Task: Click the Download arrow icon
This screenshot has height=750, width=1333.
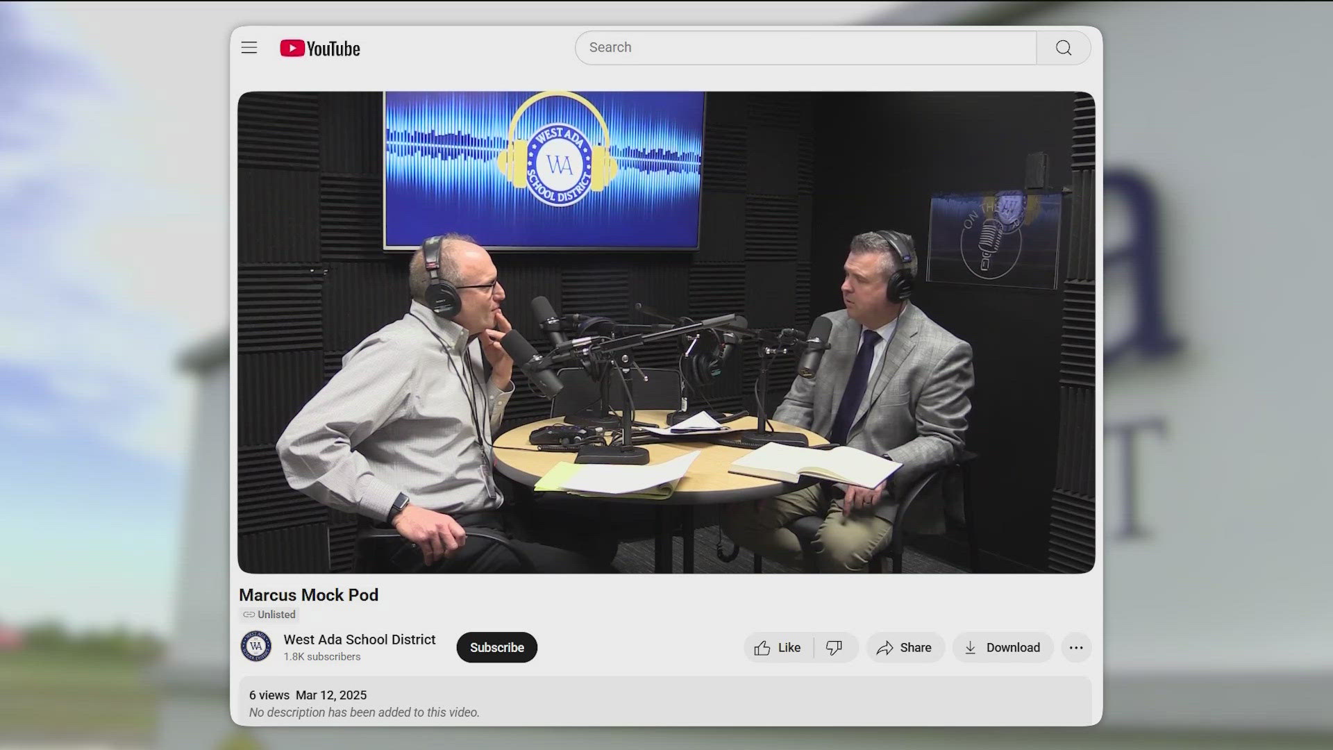Action: [970, 647]
